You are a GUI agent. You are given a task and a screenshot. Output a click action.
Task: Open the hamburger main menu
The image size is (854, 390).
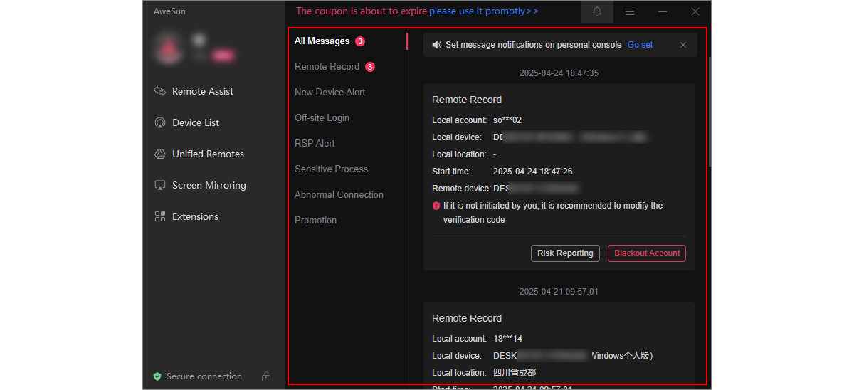point(630,11)
